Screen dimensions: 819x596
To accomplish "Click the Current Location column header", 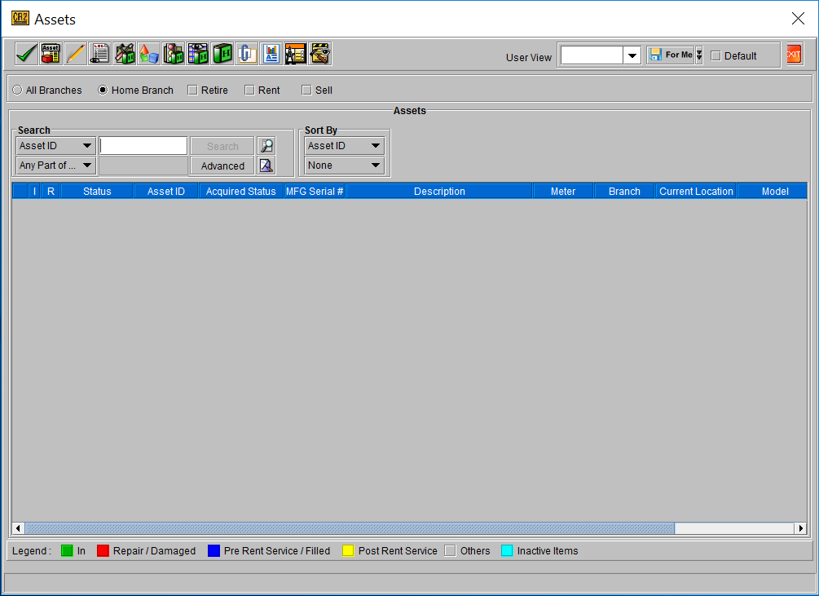I will (696, 191).
